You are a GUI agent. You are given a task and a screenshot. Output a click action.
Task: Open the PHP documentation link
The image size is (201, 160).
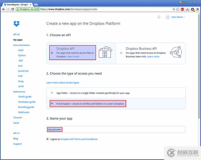coord(20,76)
